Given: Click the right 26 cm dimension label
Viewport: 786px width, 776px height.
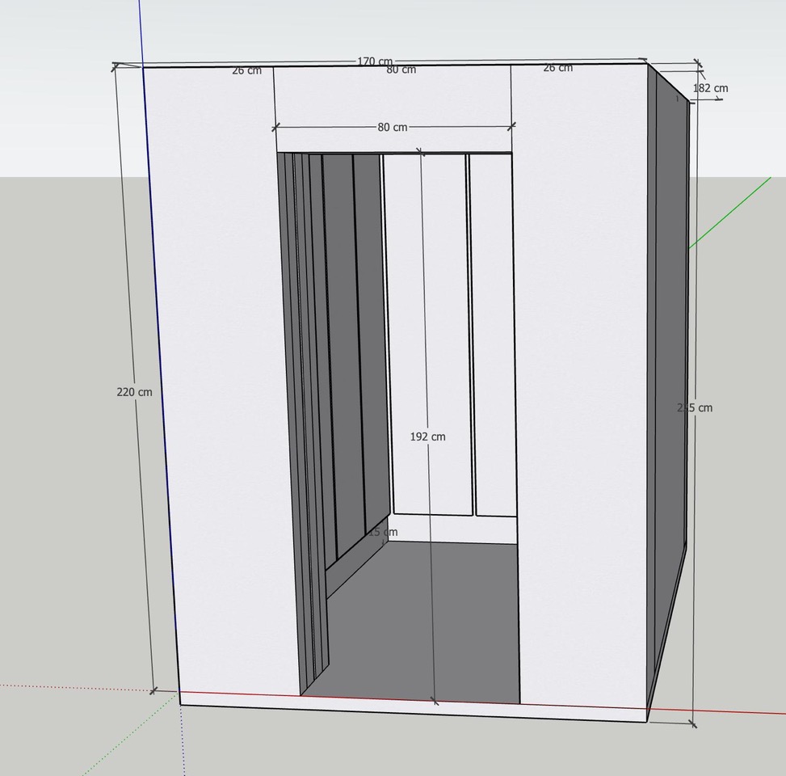Looking at the screenshot, I should pyautogui.click(x=557, y=68).
